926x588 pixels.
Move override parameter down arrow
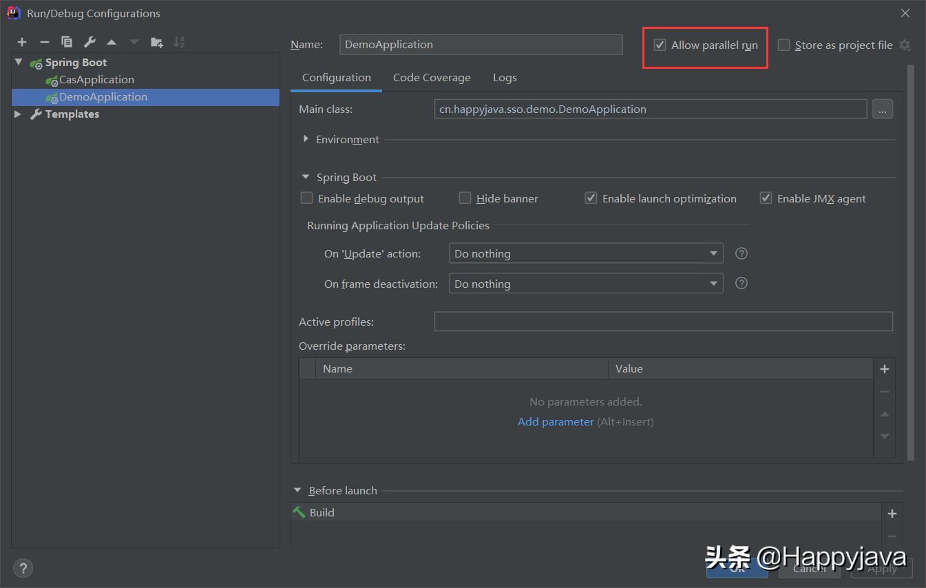885,436
